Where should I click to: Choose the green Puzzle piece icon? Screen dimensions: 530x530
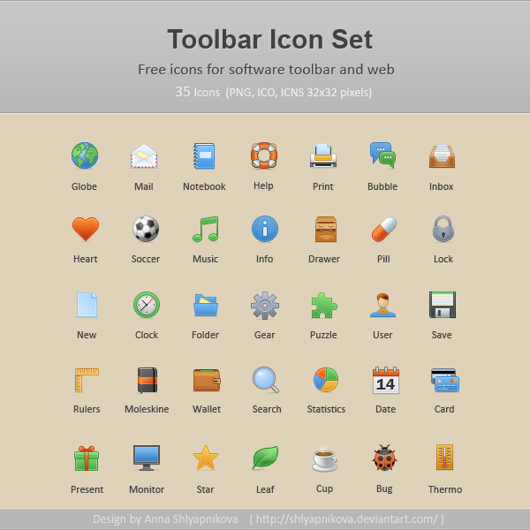click(324, 306)
